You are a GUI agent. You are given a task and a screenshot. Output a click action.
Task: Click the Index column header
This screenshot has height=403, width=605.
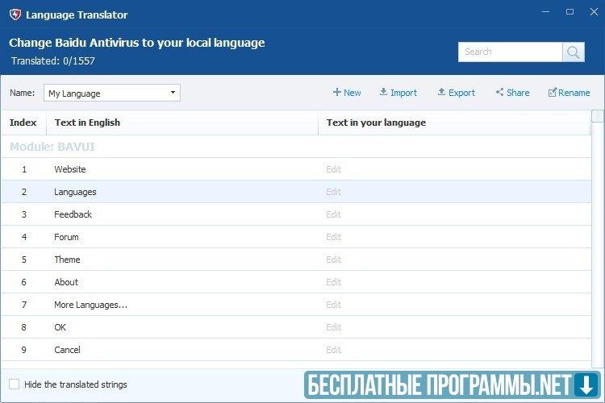(23, 123)
